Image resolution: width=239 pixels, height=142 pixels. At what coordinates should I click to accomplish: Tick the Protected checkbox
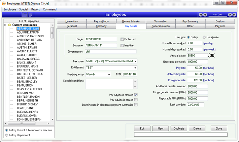pos(122,39)
